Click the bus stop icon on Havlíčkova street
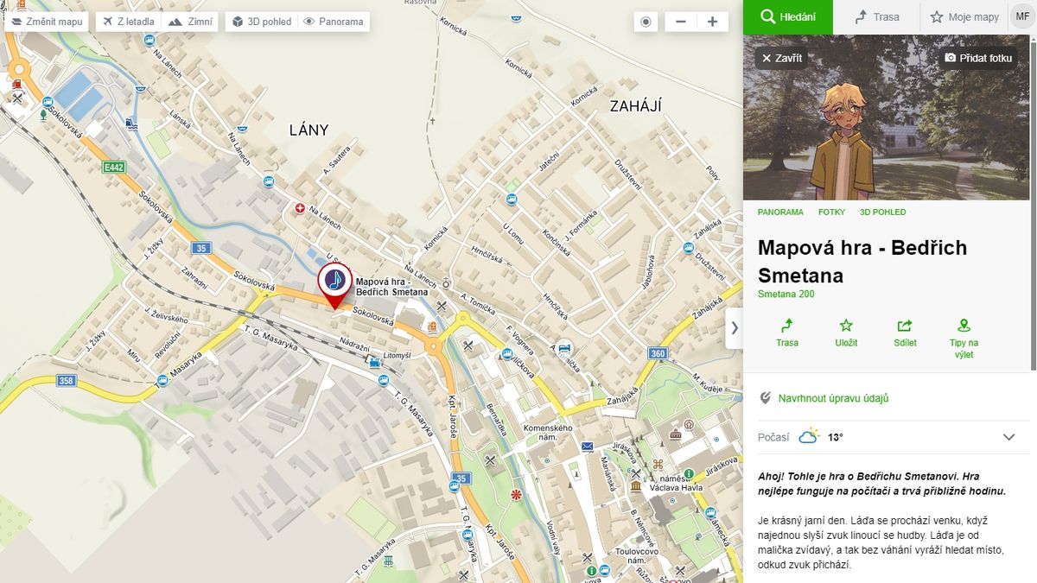This screenshot has width=1037, height=583. (x=506, y=352)
